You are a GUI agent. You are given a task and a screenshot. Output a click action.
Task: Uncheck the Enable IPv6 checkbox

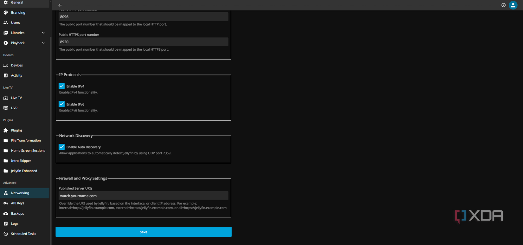click(x=61, y=104)
